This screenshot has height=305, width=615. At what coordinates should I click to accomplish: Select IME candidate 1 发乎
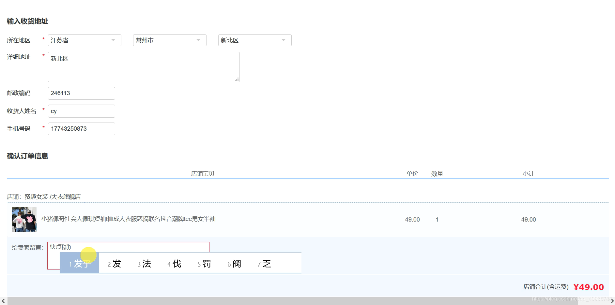[x=80, y=264]
